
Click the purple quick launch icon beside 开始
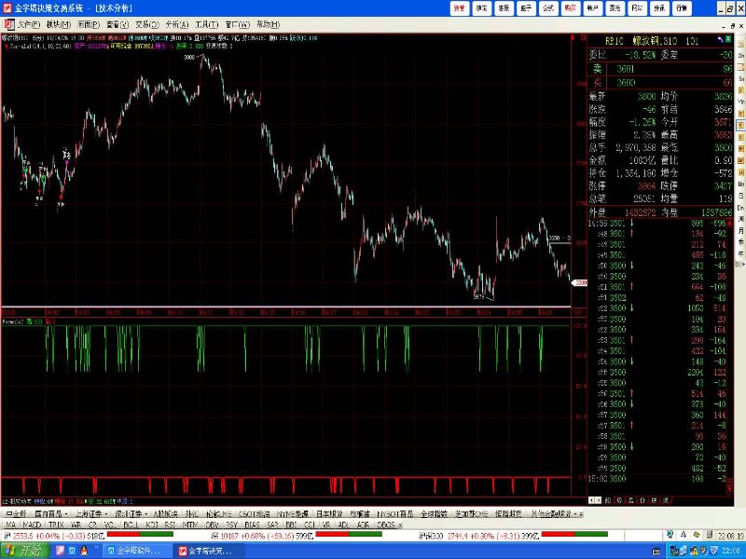click(60, 551)
